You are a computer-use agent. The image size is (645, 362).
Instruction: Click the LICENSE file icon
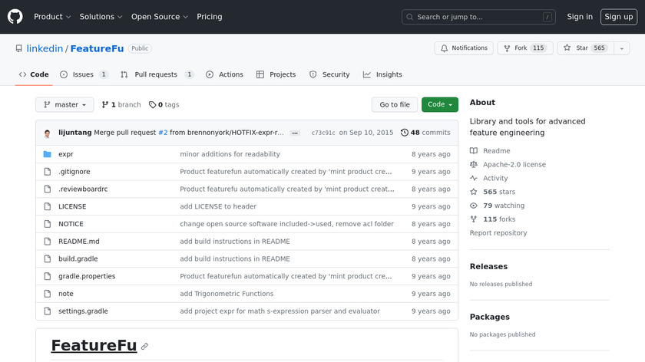pyautogui.click(x=48, y=206)
